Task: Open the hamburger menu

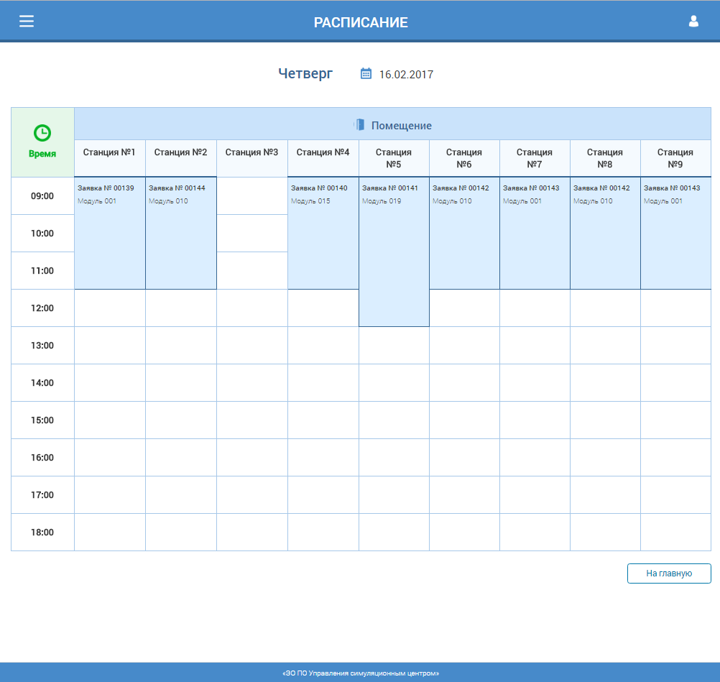Action: point(27,21)
